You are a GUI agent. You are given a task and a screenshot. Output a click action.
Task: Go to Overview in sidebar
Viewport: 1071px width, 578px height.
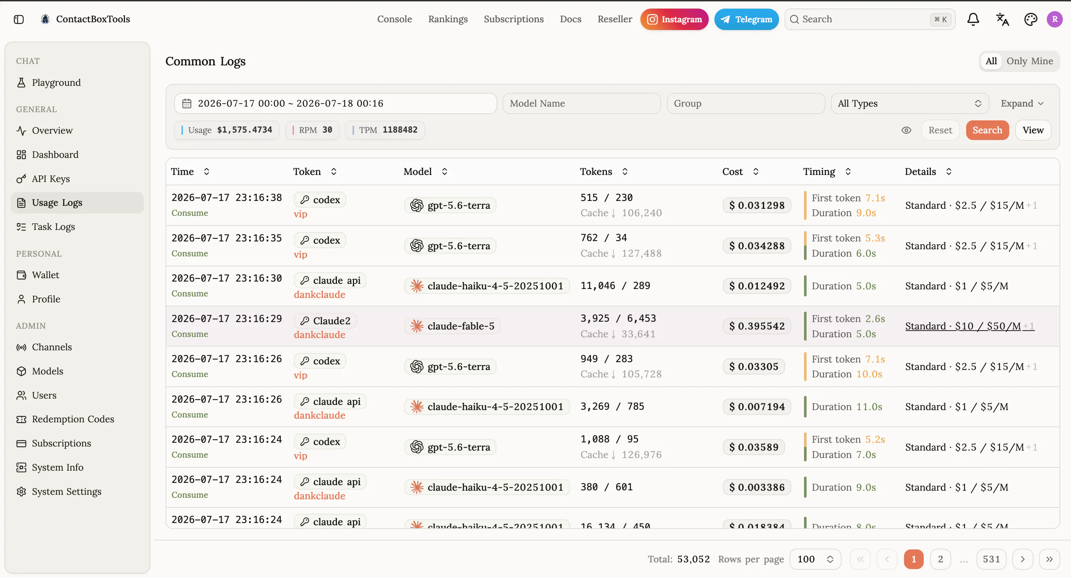[77, 130]
